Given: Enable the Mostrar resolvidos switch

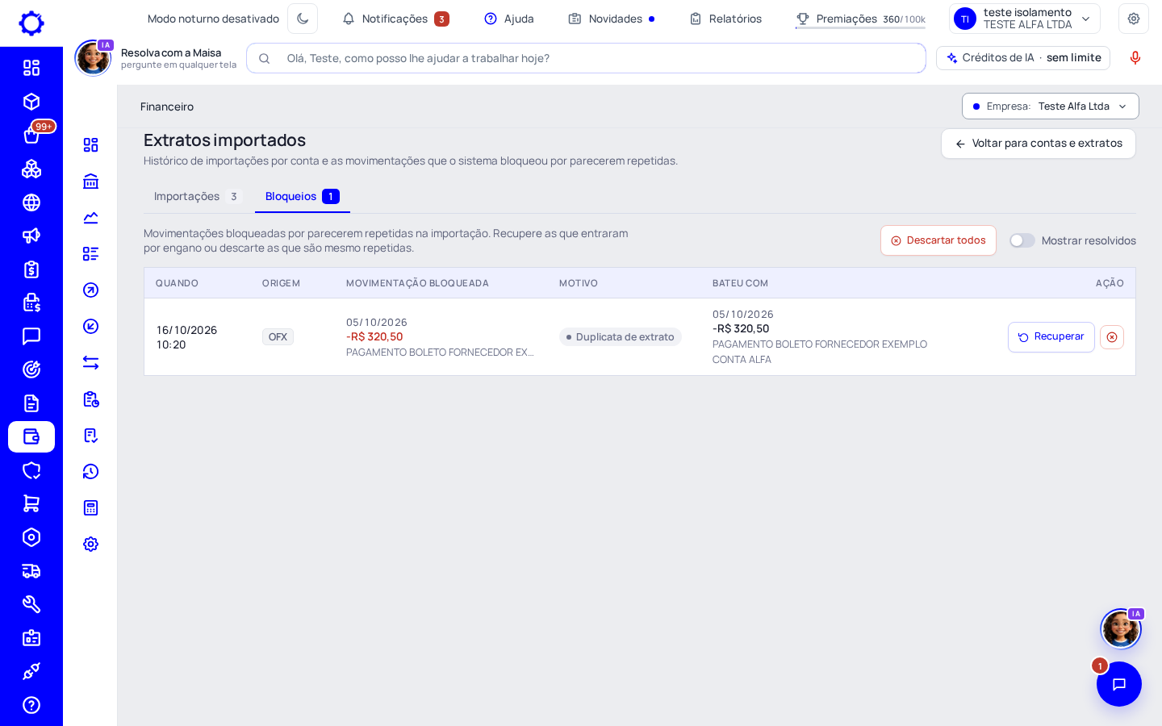Looking at the screenshot, I should click(x=1022, y=240).
